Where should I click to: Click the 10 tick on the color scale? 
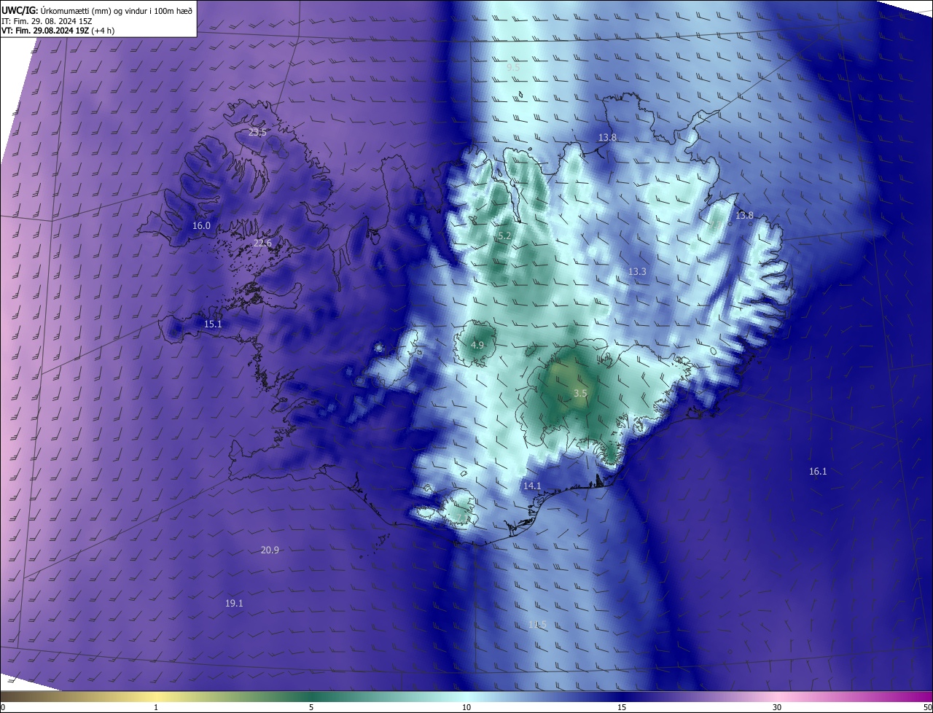tap(466, 708)
